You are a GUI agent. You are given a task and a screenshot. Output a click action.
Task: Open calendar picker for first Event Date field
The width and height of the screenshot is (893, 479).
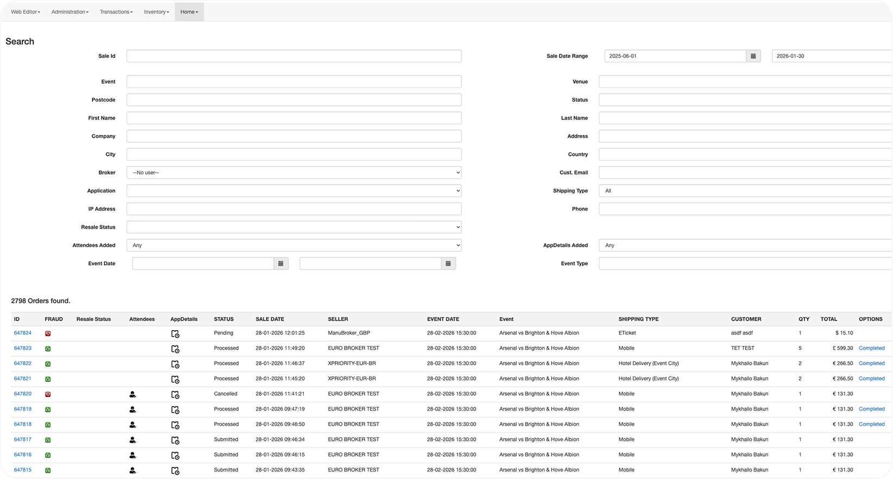tap(281, 263)
